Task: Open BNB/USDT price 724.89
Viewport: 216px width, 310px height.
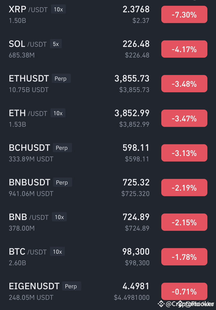Action: coord(136,217)
